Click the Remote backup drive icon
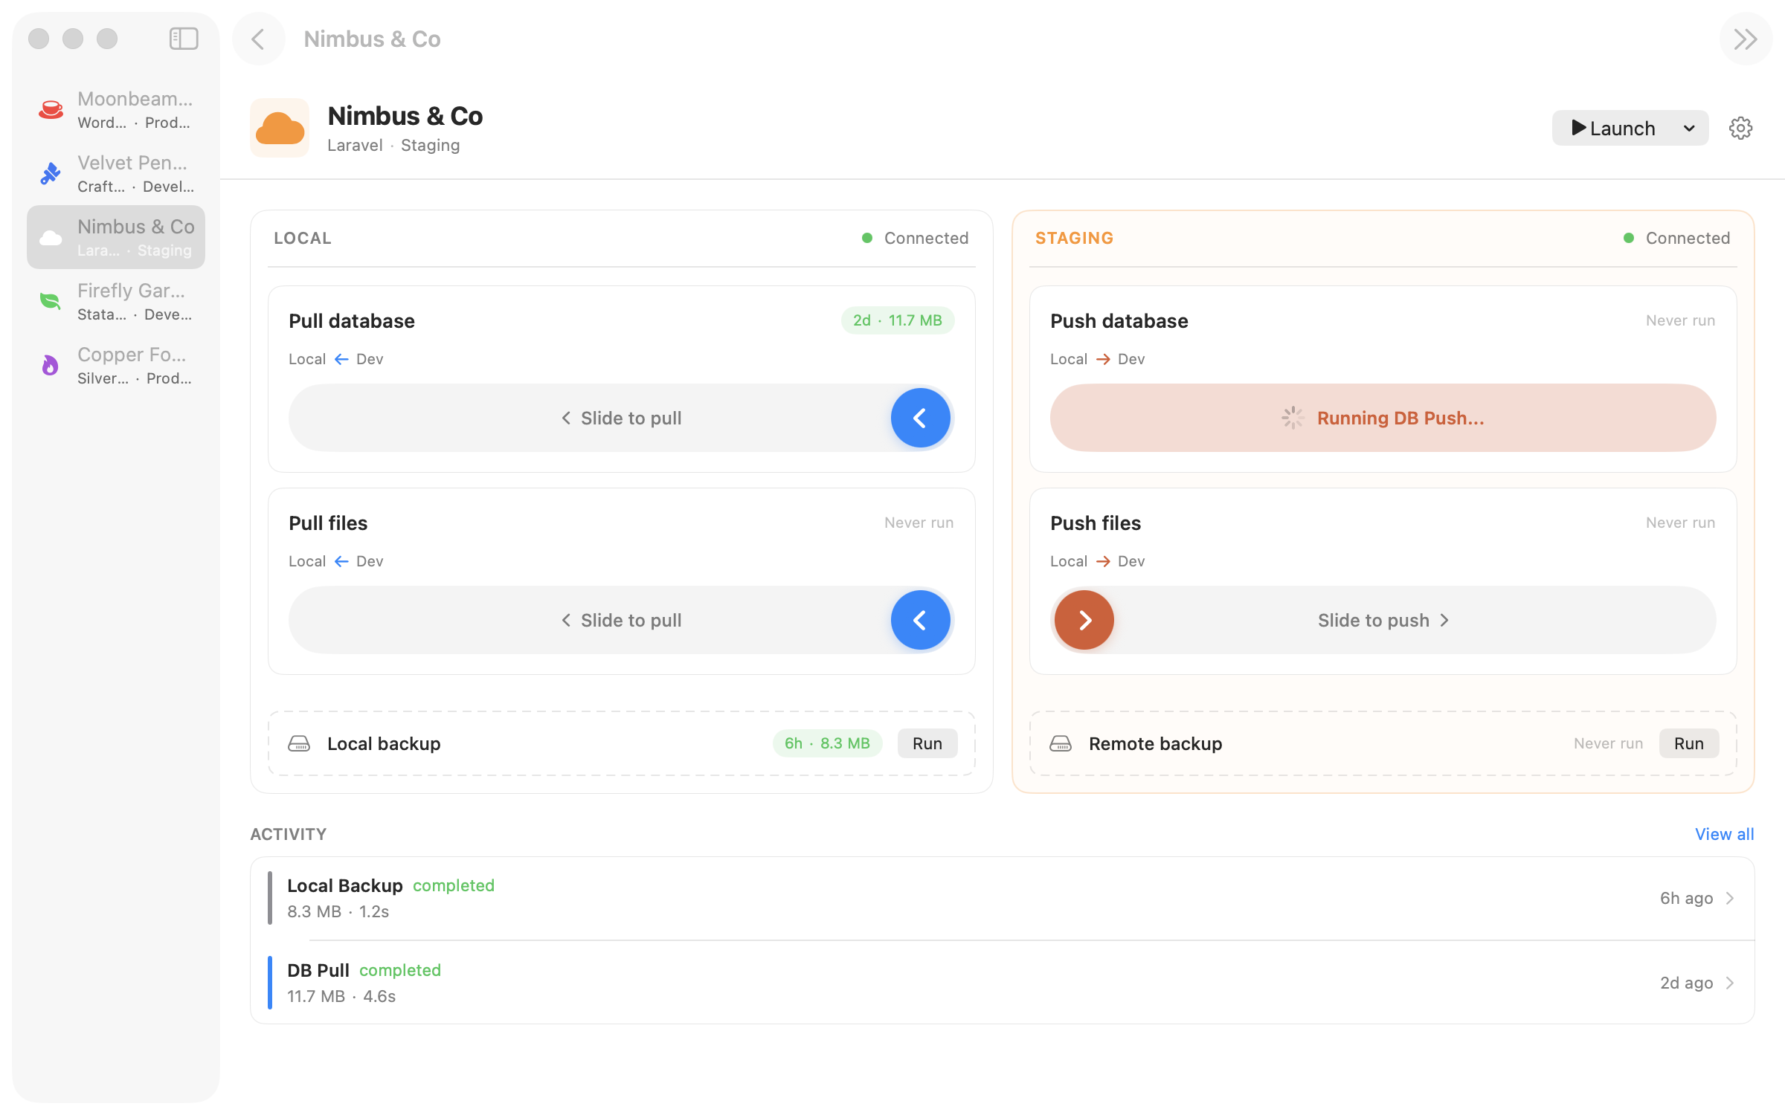Screen dimensions: 1785x1115 tap(1061, 743)
